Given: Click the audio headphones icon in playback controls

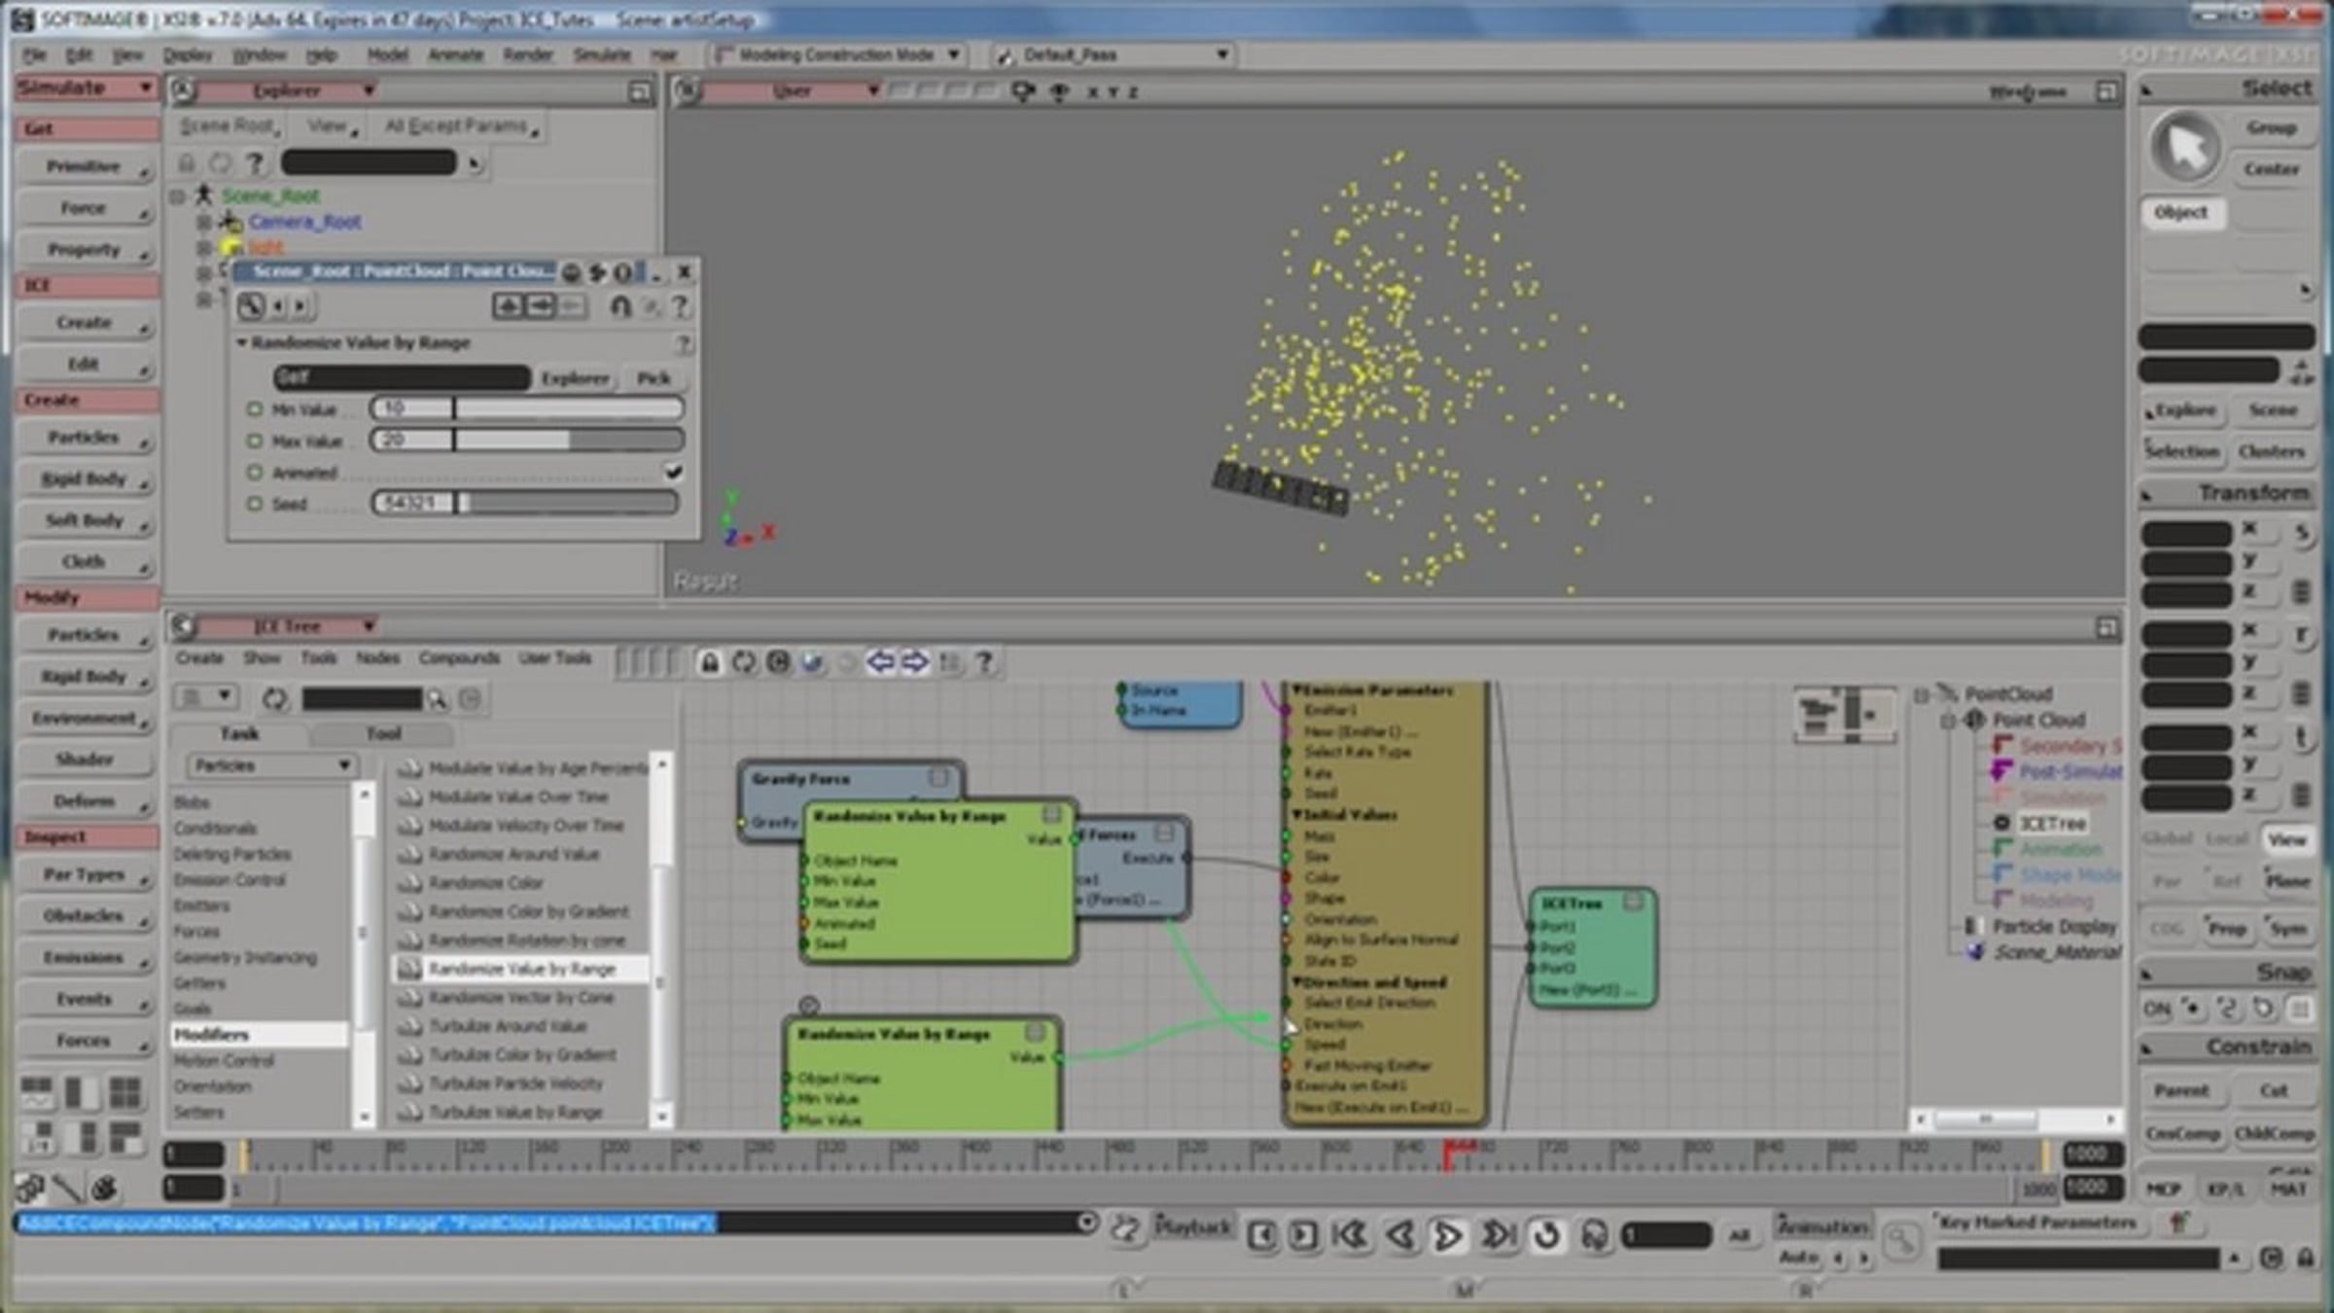Looking at the screenshot, I should point(1594,1235).
